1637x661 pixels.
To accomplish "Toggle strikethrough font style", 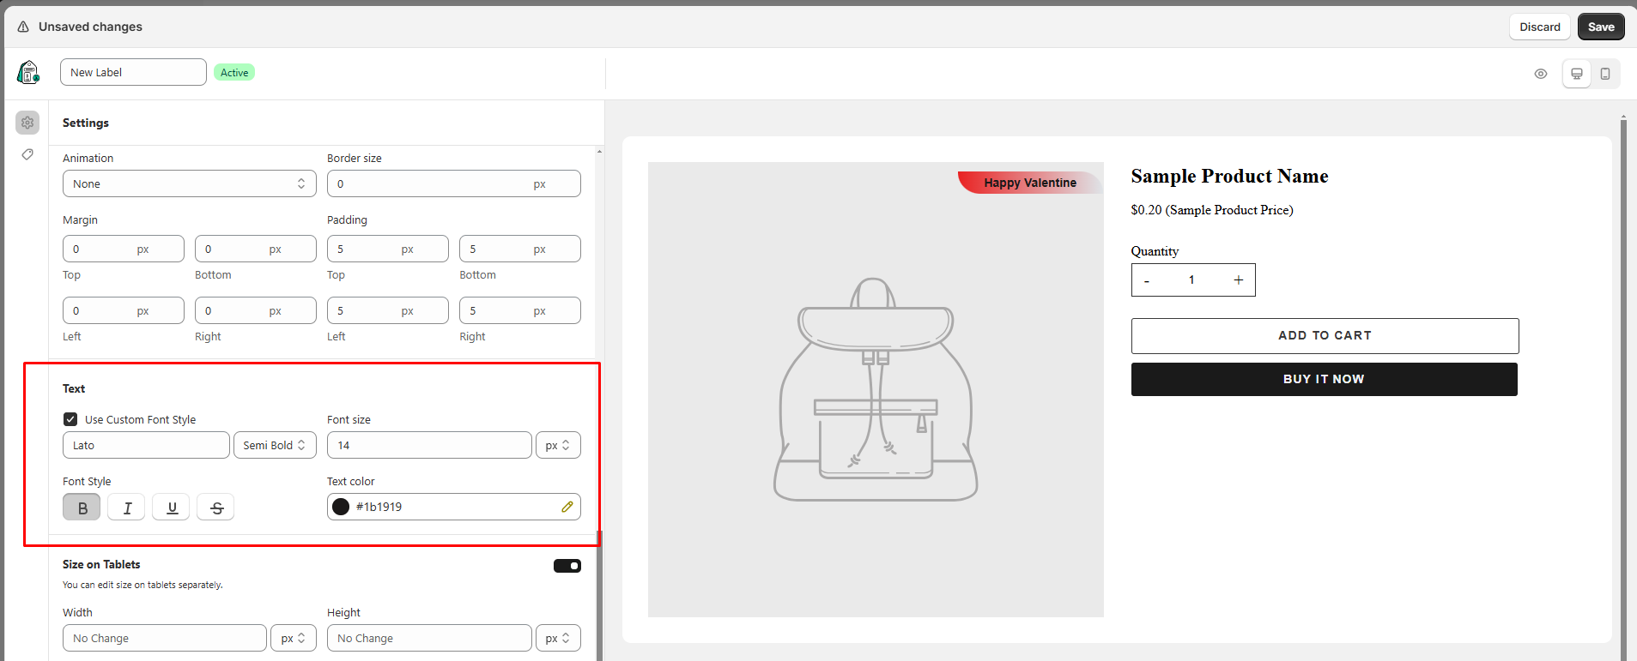I will click(216, 508).
